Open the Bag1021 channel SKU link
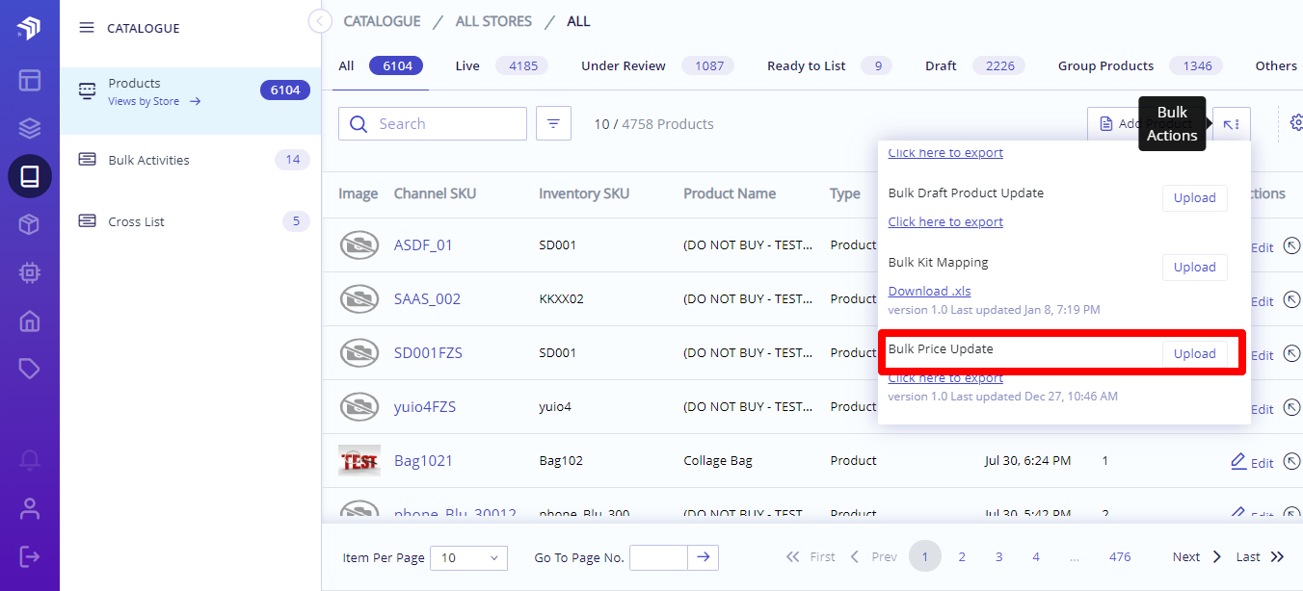The image size is (1303, 591). pos(423,460)
